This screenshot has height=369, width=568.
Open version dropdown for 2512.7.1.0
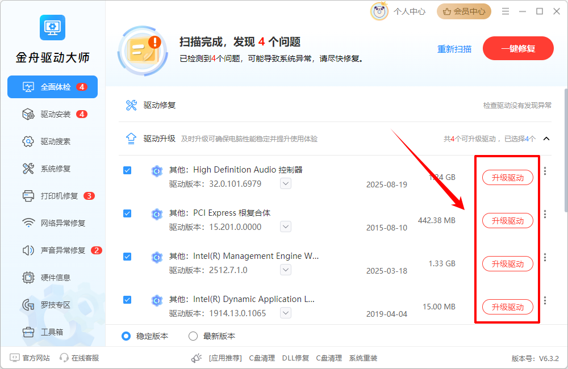pos(286,270)
